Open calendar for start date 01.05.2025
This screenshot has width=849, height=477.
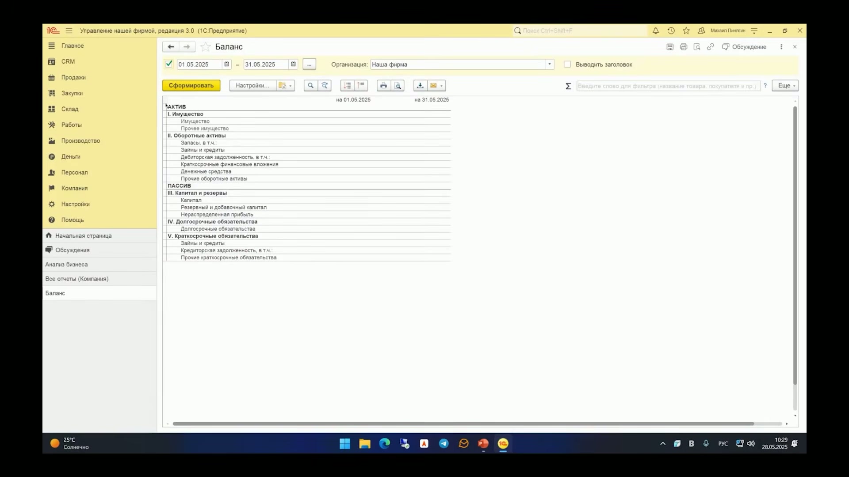point(227,64)
